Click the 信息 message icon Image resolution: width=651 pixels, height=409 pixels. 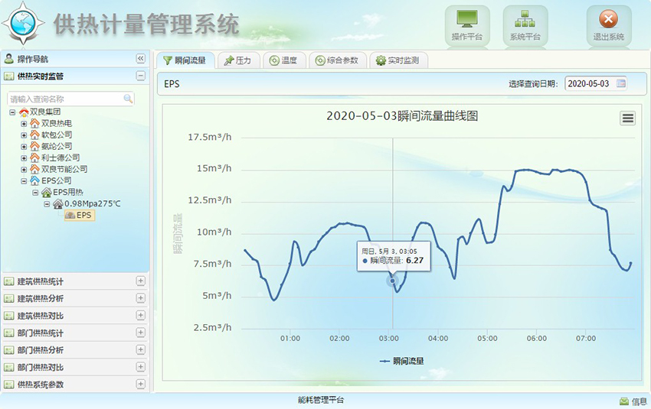(624, 401)
